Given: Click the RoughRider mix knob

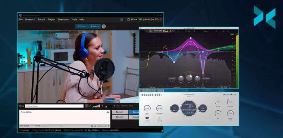Looking at the screenshot, I should (218, 114).
